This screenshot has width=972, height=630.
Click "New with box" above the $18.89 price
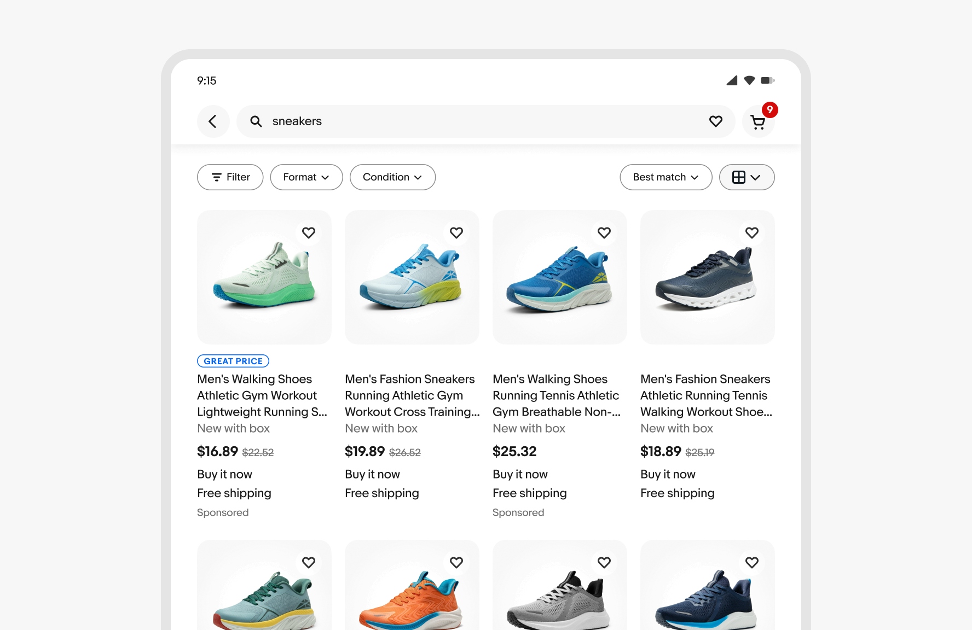tap(677, 429)
